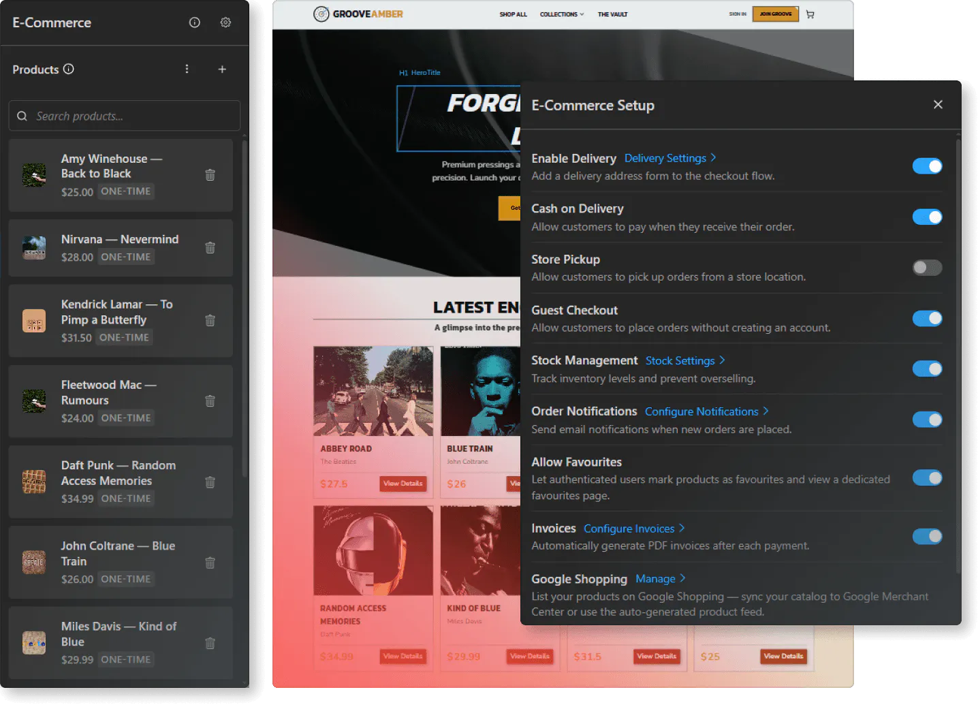This screenshot has height=707, width=978.
Task: Open Stock Settings link
Action: (x=685, y=360)
